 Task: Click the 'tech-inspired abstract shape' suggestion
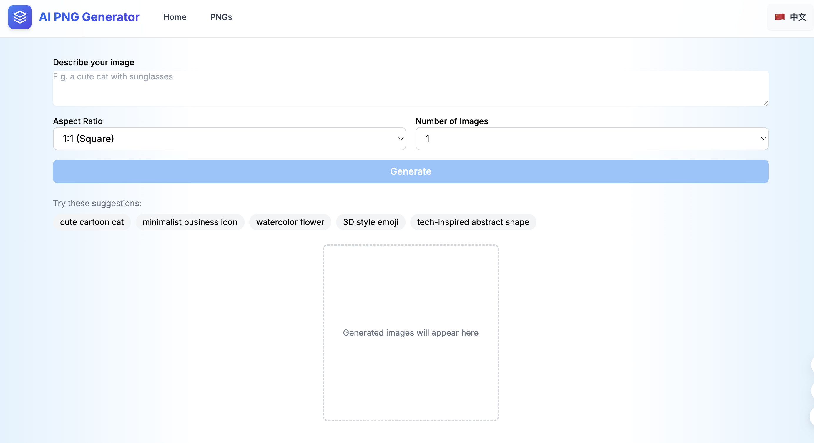click(x=473, y=222)
